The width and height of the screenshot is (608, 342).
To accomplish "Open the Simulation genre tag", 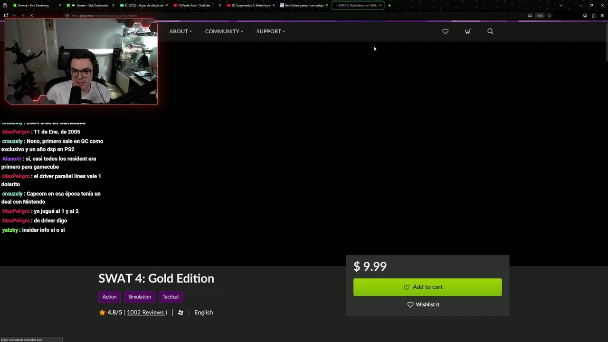I will (x=140, y=297).
